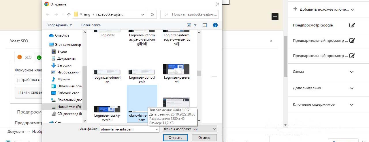Click the Help question mark icon
Image resolution: width=369 pixels, height=142 pixels.
tap(215, 25)
